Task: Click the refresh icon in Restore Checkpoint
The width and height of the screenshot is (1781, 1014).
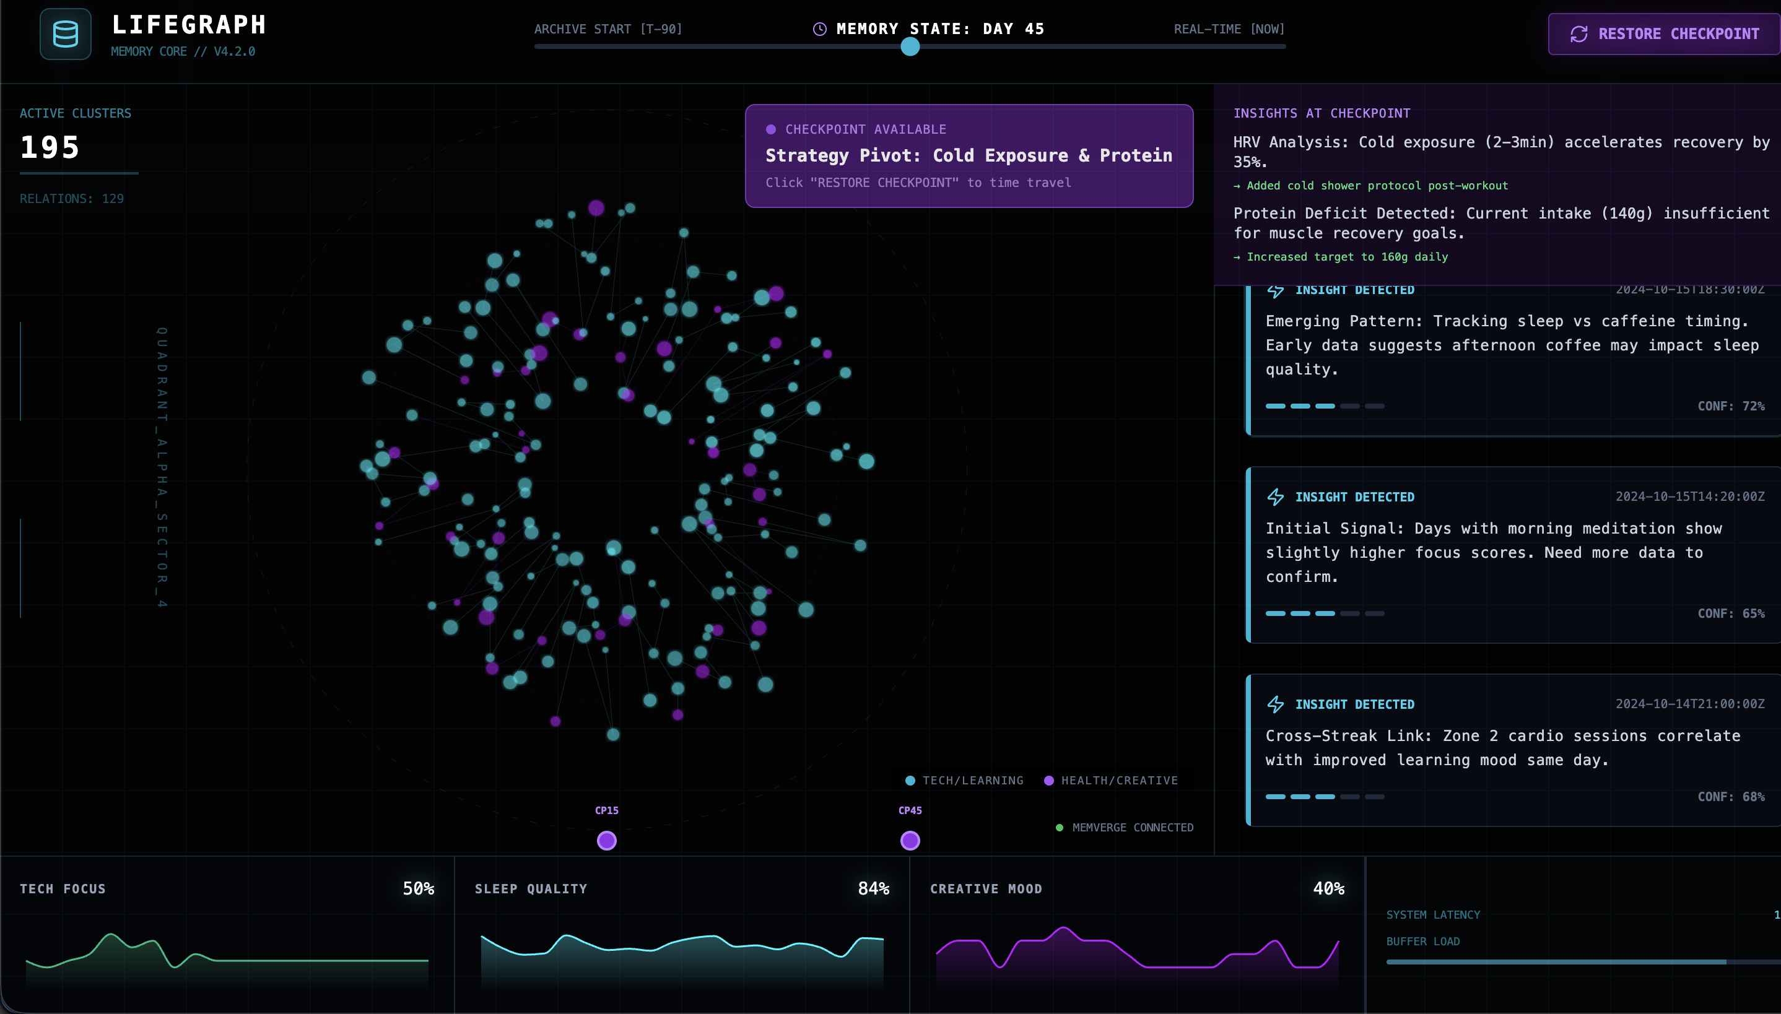Action: tap(1579, 34)
